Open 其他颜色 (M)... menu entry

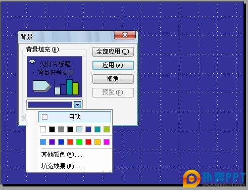point(62,155)
